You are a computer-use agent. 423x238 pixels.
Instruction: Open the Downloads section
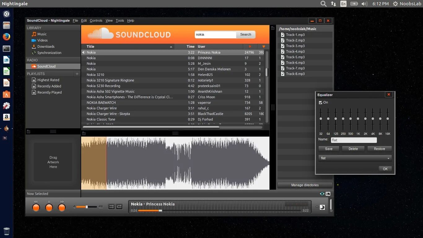pos(46,46)
